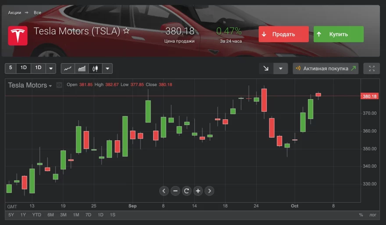Screen dimensions: 386x225
Task: Select 1M time range
Action: [x=76, y=215]
